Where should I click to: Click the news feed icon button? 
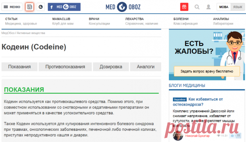pos(29,7)
